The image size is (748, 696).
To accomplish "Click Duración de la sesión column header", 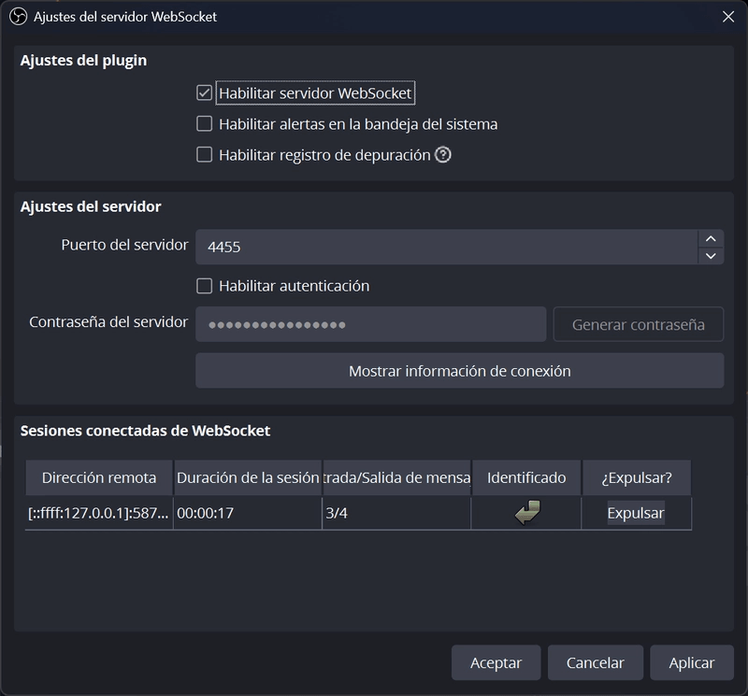I will click(248, 477).
